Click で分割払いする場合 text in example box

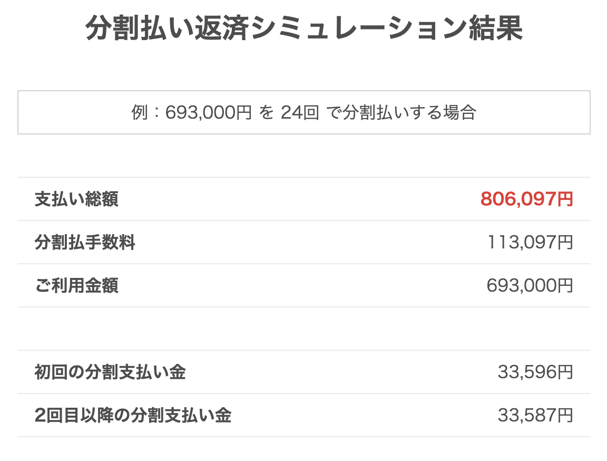coord(401,113)
